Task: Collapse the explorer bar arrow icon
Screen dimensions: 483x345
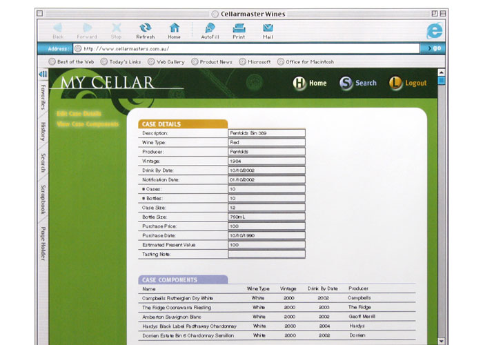Action: point(43,74)
